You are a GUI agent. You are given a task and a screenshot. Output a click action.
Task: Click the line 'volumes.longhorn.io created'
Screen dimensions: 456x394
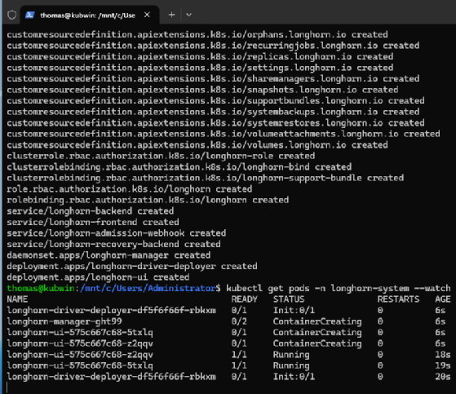click(x=197, y=145)
